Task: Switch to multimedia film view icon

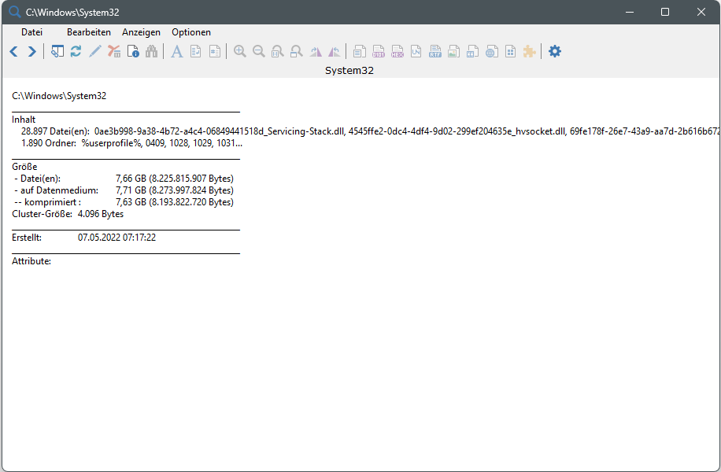Action: [x=473, y=51]
